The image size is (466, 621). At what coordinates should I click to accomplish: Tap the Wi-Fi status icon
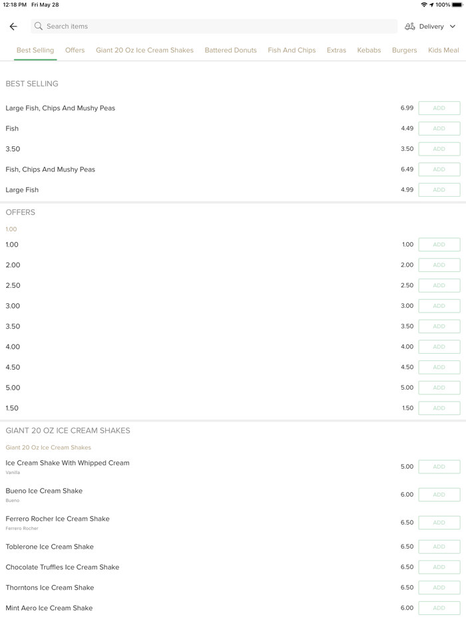point(424,5)
